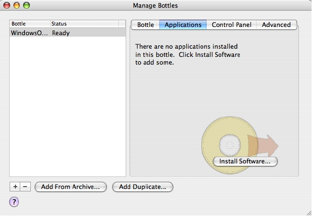312x216 pixels.
Task: Select the WindowsO... bottle in the list
Action: [x=29, y=33]
